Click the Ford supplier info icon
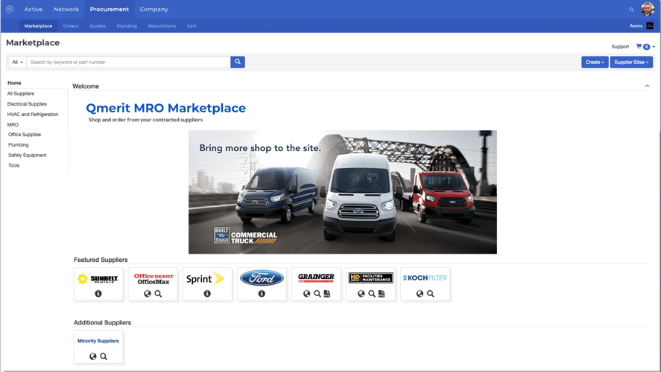 [262, 294]
